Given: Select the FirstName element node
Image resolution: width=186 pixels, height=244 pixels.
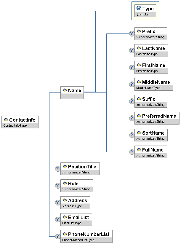Looking at the screenshot, I should (x=151, y=67).
